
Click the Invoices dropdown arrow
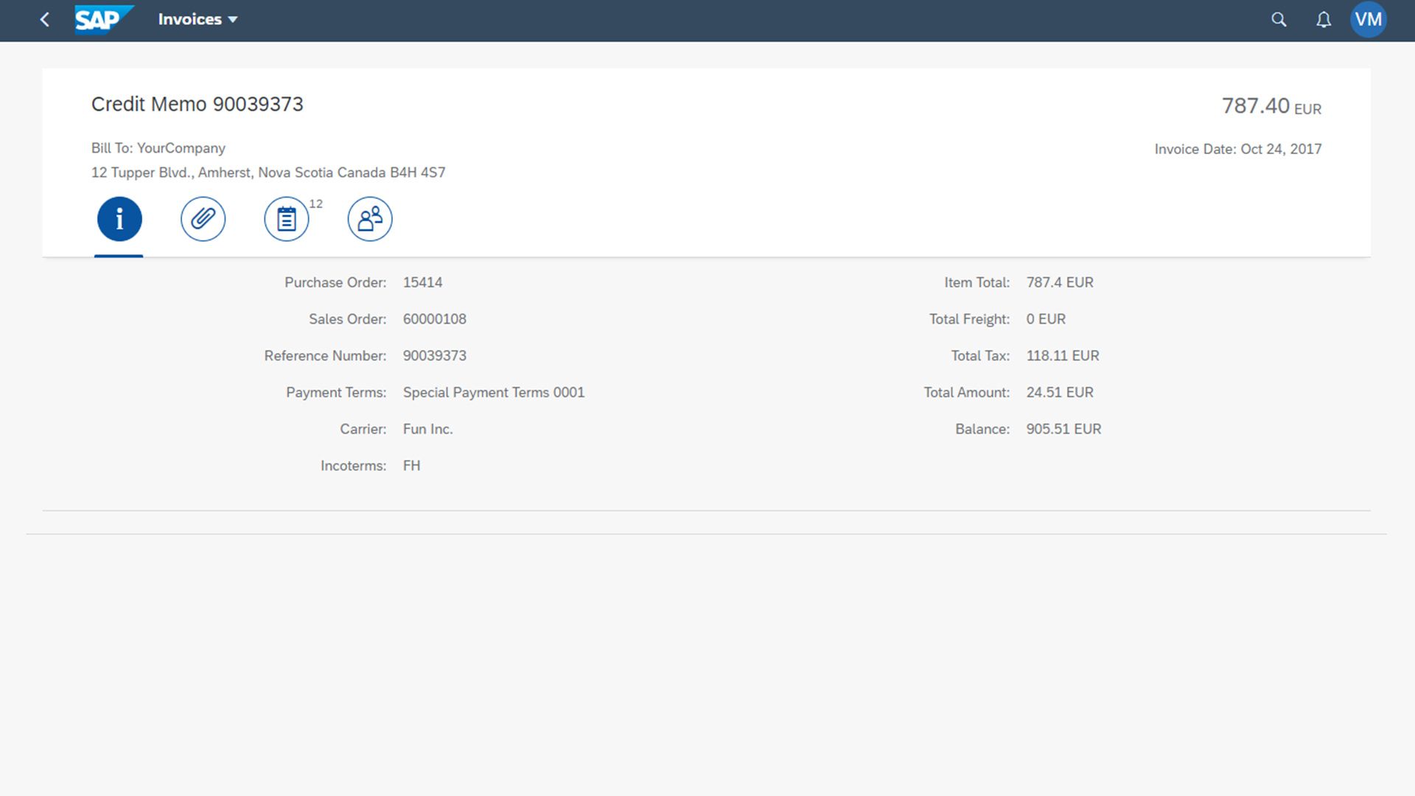point(233,20)
